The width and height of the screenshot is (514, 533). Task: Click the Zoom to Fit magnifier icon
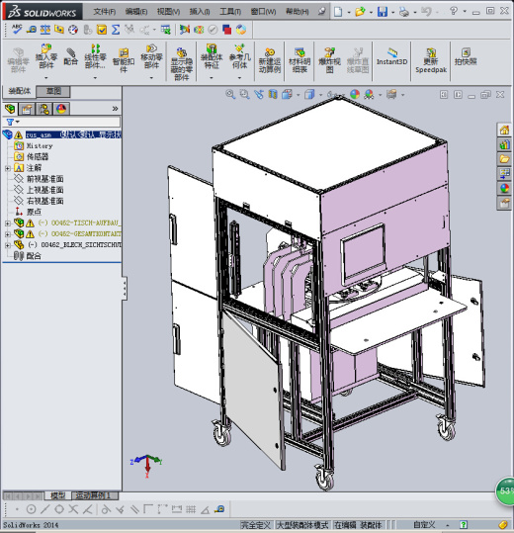point(230,94)
